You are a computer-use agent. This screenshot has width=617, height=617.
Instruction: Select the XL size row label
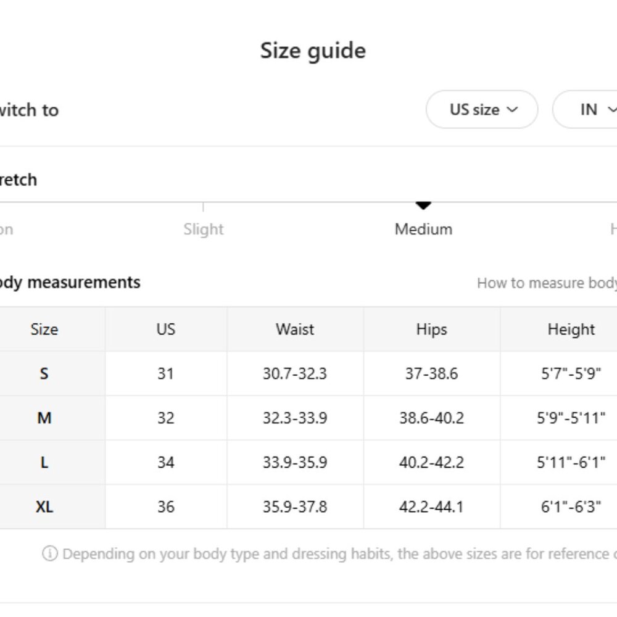click(44, 507)
